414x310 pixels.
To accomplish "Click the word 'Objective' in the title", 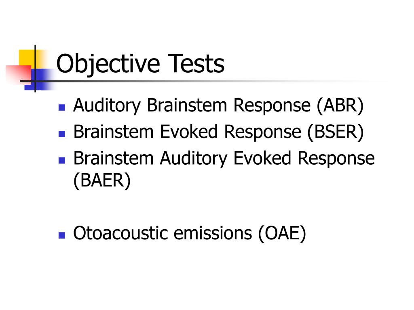I will click(x=108, y=64).
